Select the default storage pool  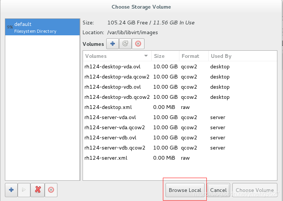pyautogui.click(x=42, y=27)
